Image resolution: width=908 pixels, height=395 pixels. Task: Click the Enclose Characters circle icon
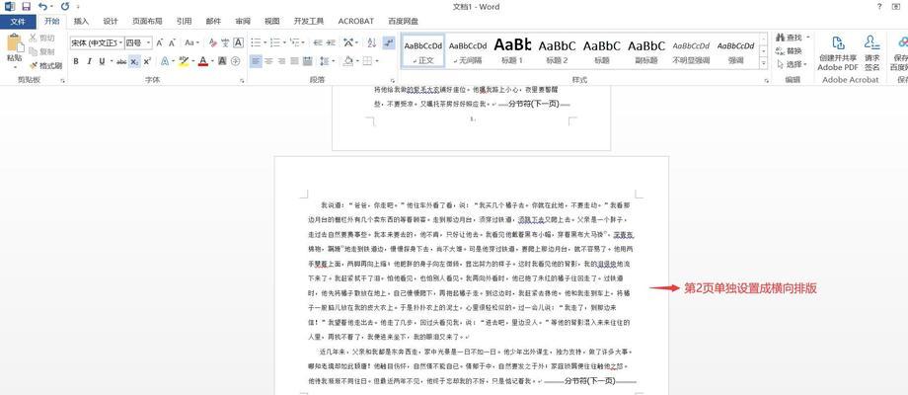click(235, 61)
